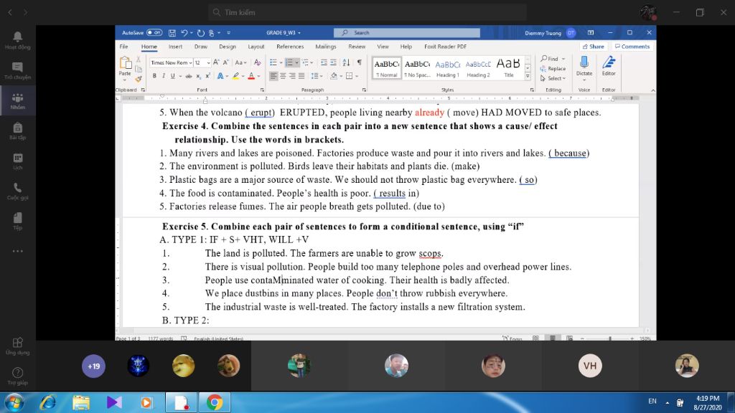Viewport: 735px width, 413px height.
Task: Increase paragraph indent
Action: tap(333, 62)
